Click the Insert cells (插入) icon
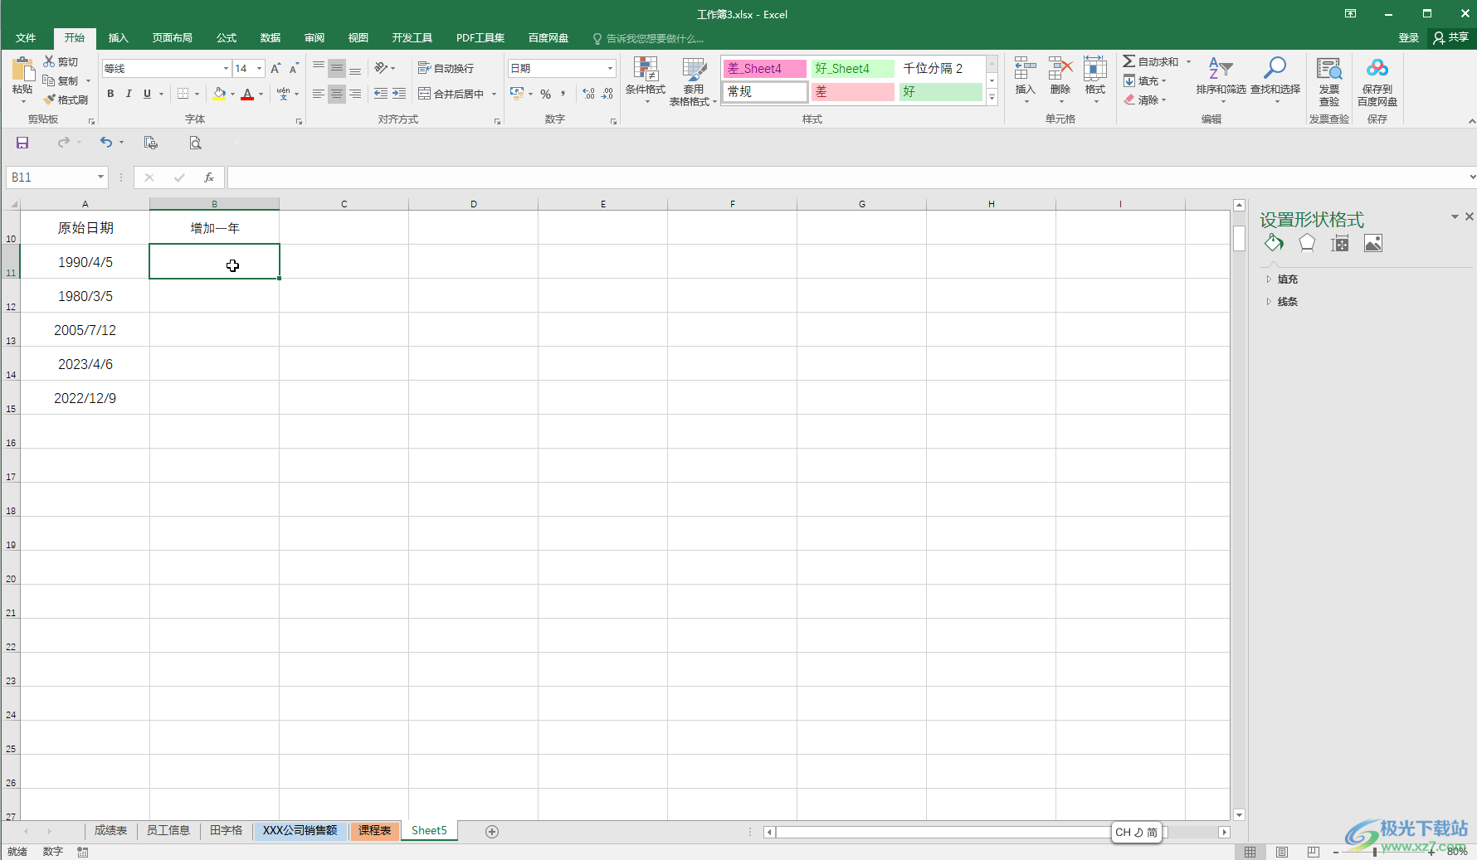Viewport: 1477px width, 860px height. point(1026,68)
